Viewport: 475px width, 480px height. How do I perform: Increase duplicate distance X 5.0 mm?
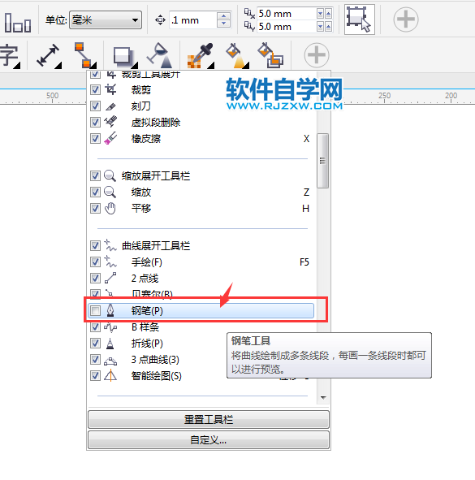(328, 14)
